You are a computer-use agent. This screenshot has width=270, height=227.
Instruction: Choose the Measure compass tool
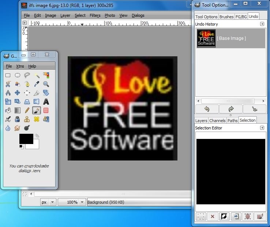click(x=8, y=93)
